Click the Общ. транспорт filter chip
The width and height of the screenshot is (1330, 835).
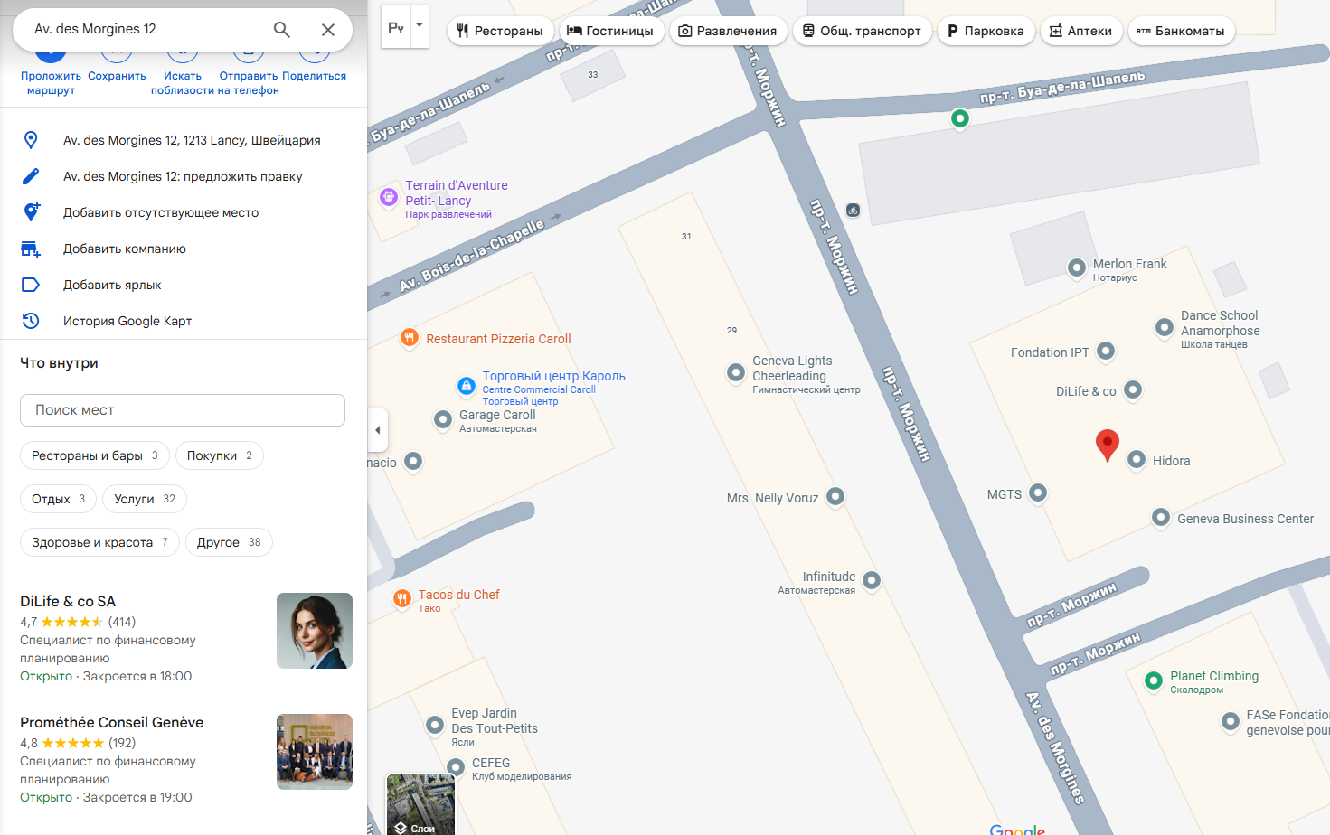point(863,31)
